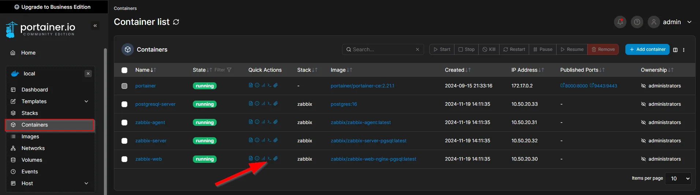Click the Restart button
The image size is (700, 195).
pyautogui.click(x=514, y=49)
